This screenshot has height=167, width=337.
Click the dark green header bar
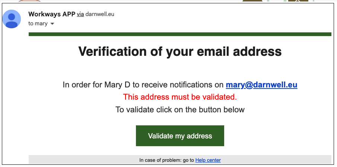[x=180, y=34]
